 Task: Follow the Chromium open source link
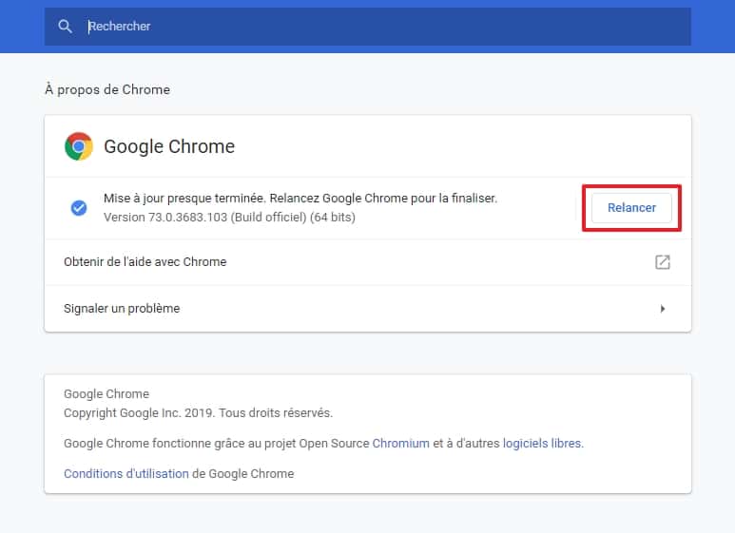(x=401, y=443)
